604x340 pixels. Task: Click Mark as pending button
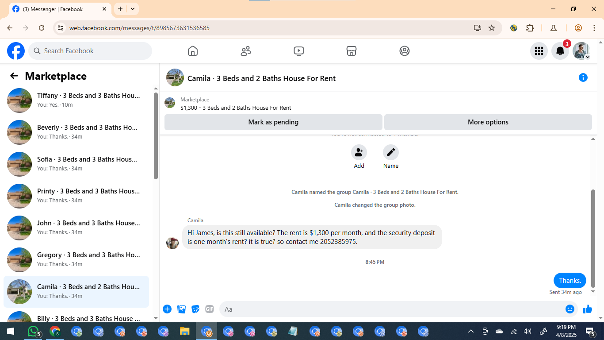pos(273,122)
